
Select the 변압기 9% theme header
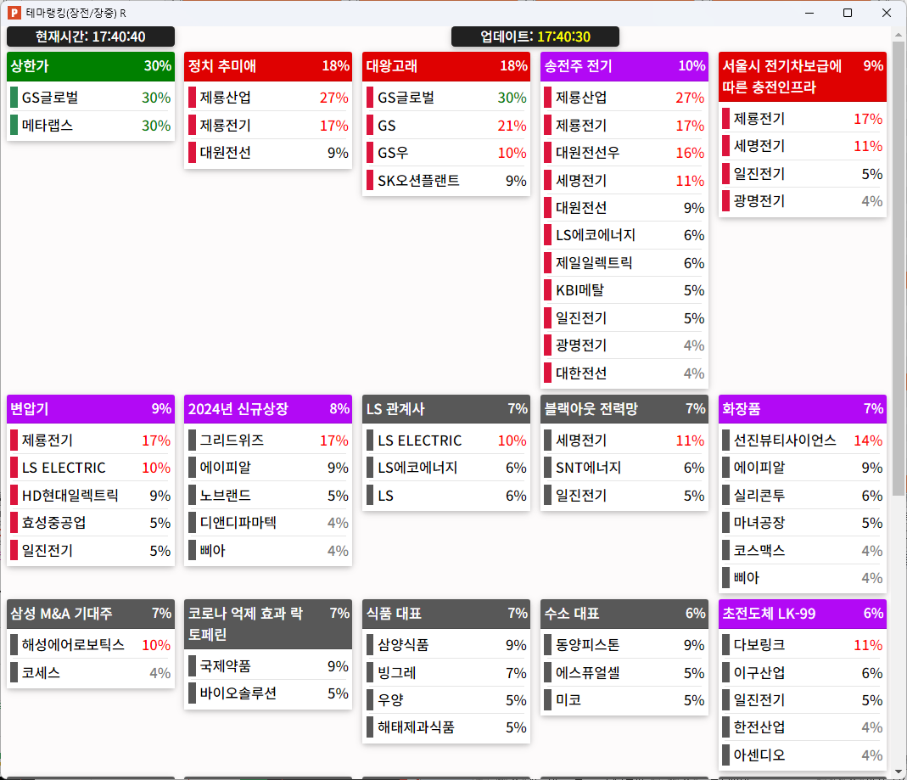pyautogui.click(x=91, y=409)
